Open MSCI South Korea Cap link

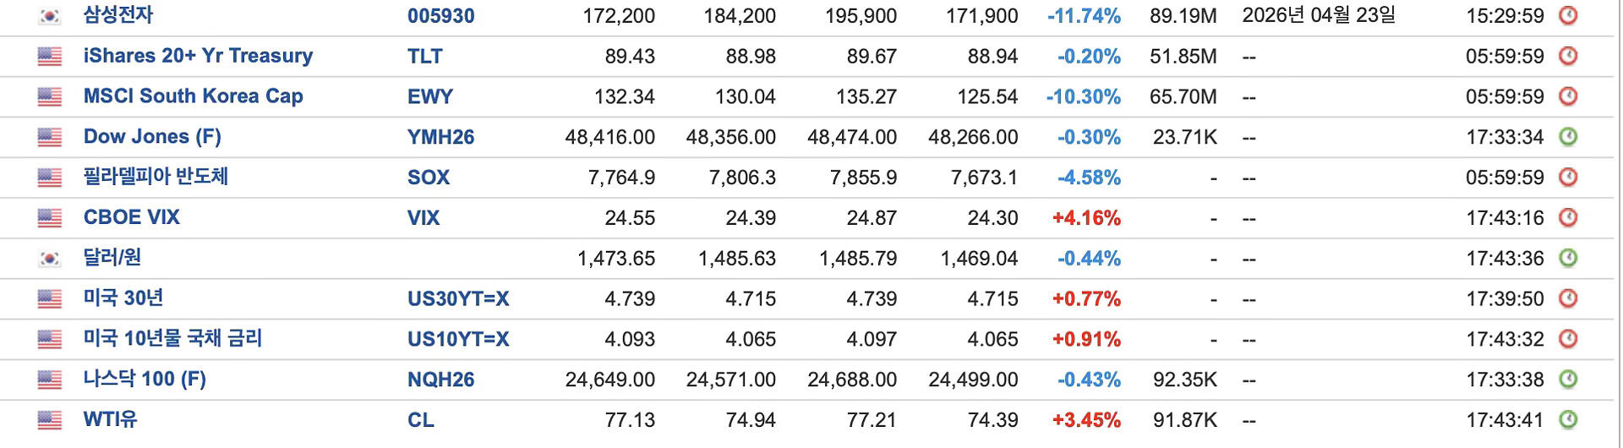coord(193,96)
